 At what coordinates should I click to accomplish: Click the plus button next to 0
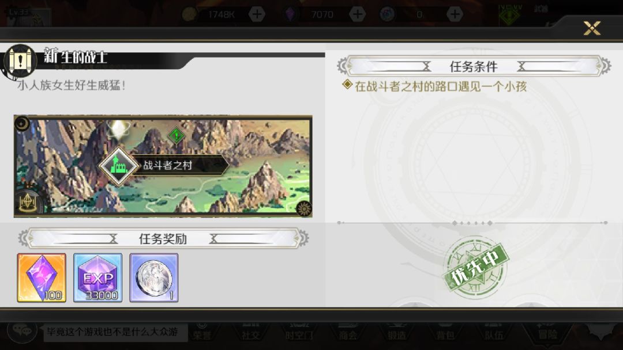click(x=455, y=14)
